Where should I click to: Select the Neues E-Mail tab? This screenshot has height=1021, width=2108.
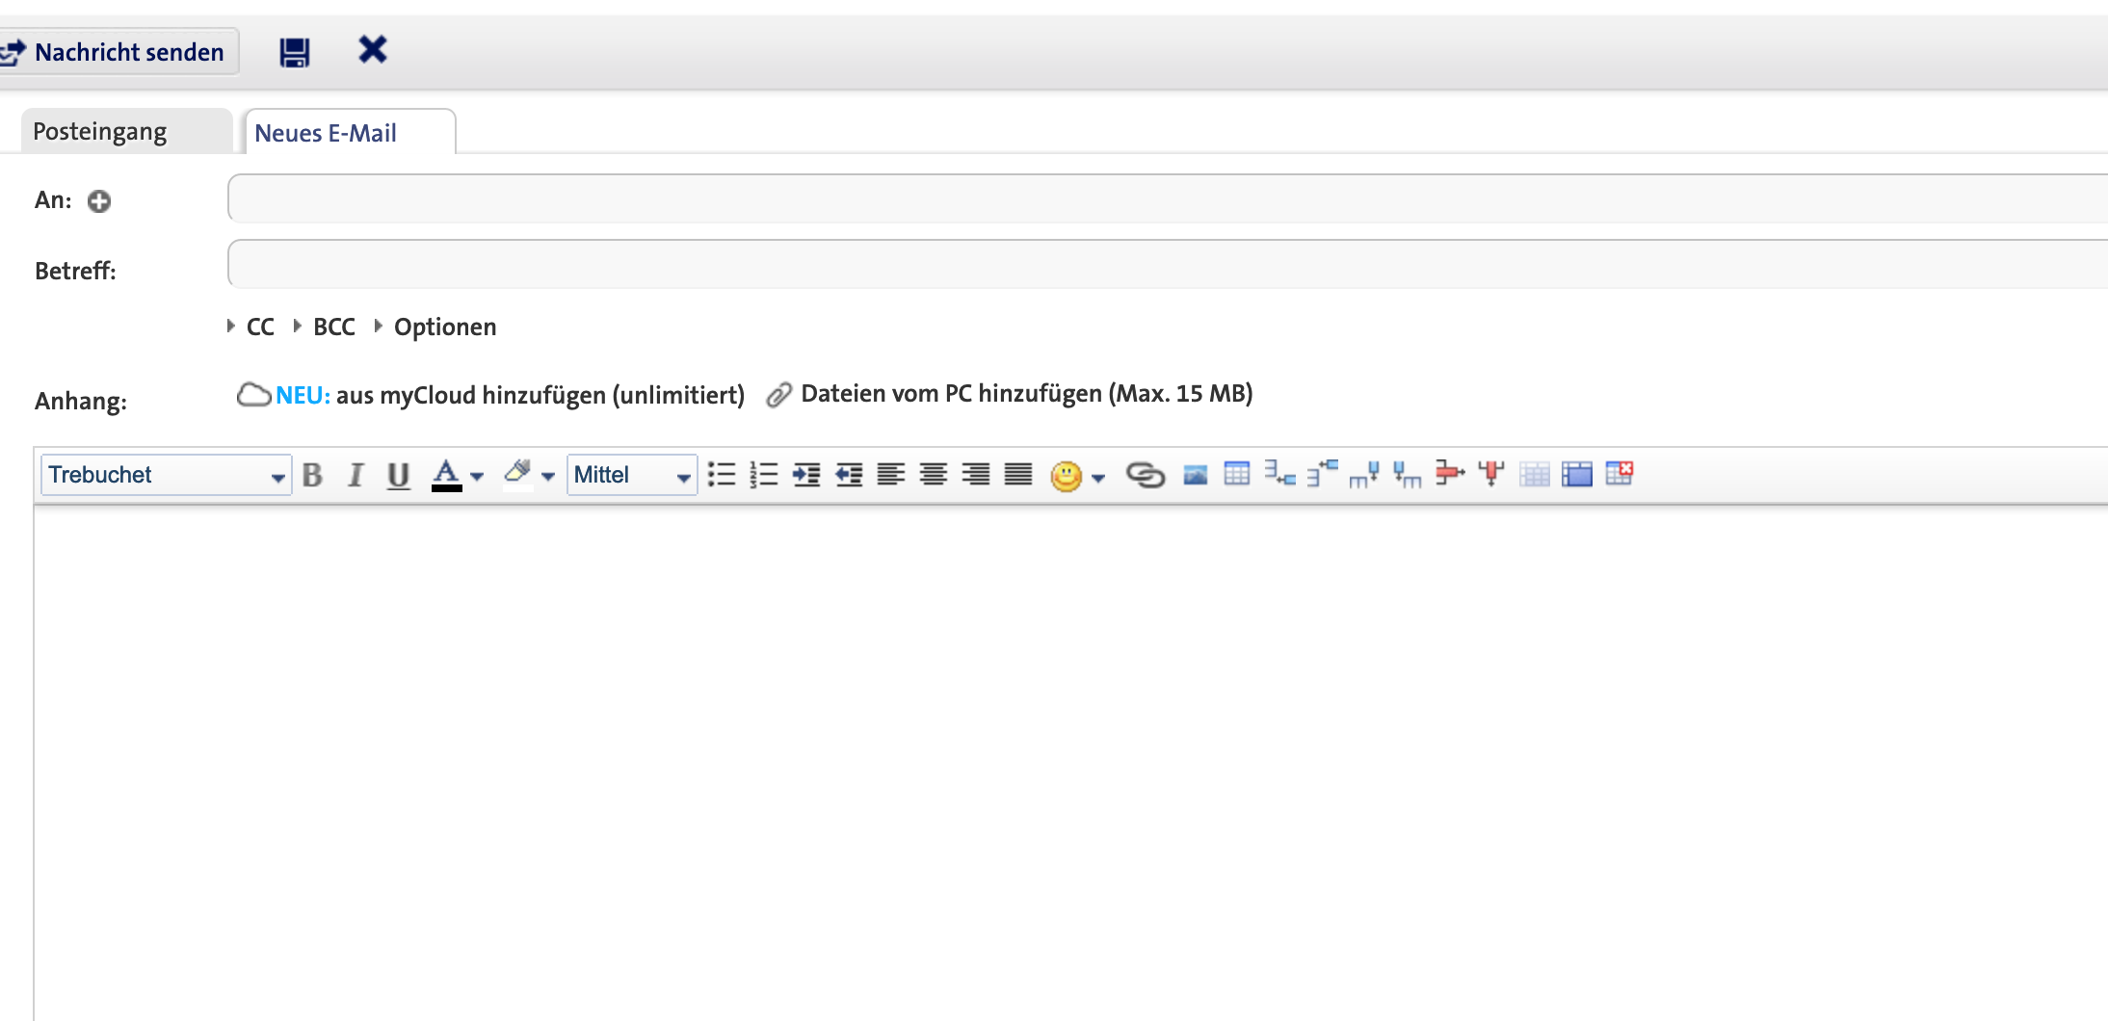click(325, 133)
